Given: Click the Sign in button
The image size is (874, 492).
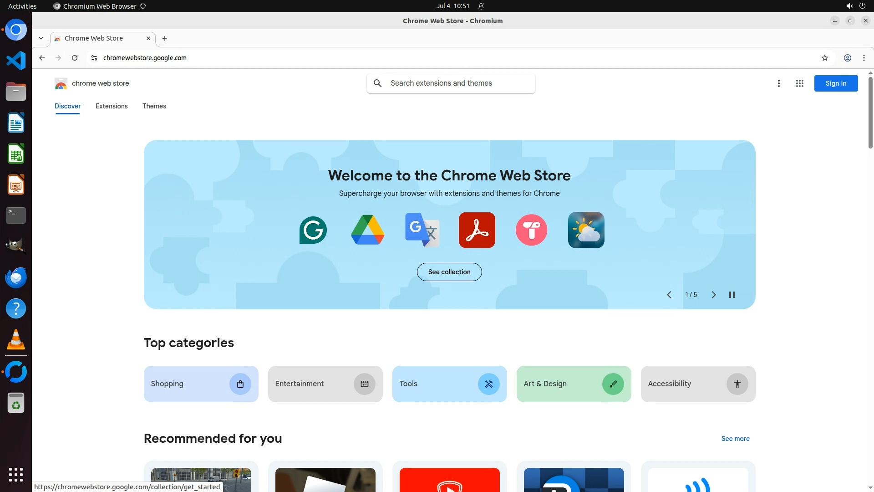Looking at the screenshot, I should [836, 83].
